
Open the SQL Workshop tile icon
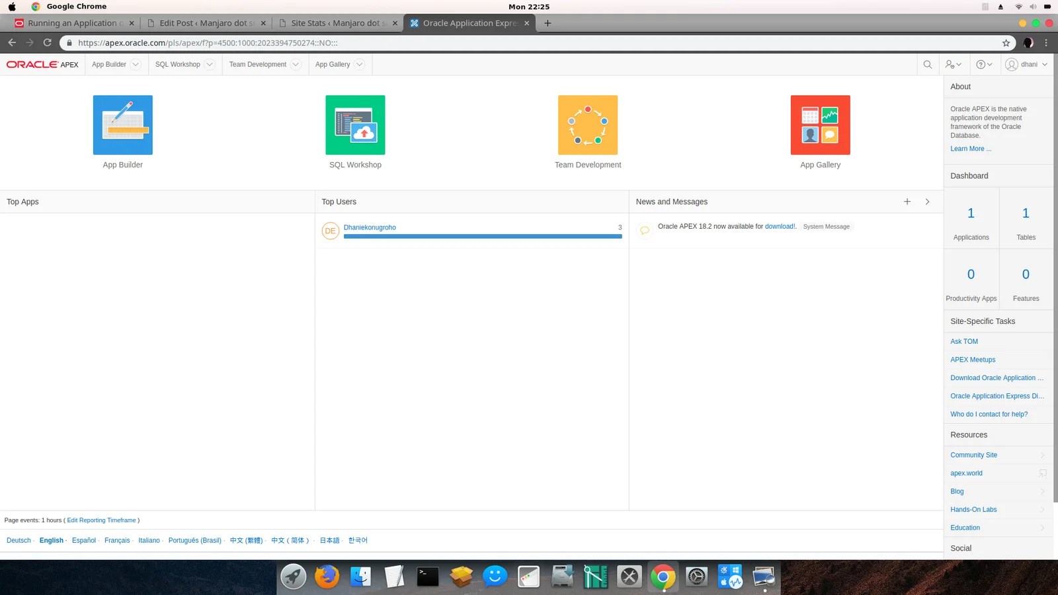point(355,125)
